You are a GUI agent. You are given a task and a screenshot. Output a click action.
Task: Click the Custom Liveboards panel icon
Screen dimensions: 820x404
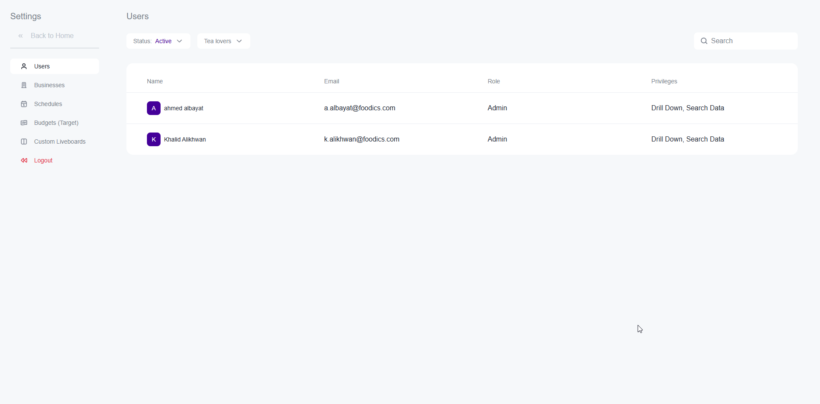(x=24, y=142)
